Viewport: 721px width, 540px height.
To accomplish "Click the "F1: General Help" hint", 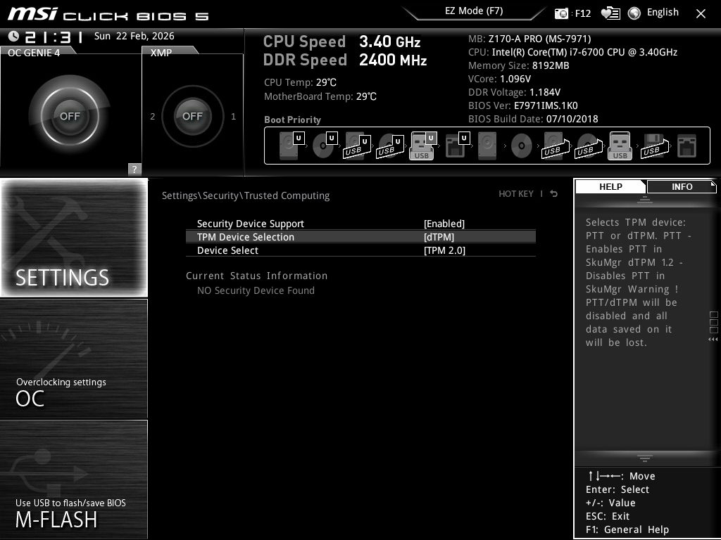I will (x=627, y=529).
